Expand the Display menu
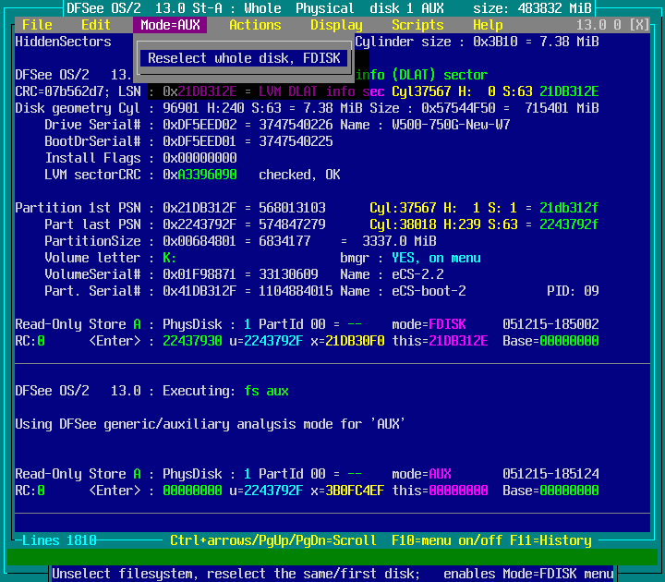Viewport: 665px width, 582px height. tap(336, 25)
